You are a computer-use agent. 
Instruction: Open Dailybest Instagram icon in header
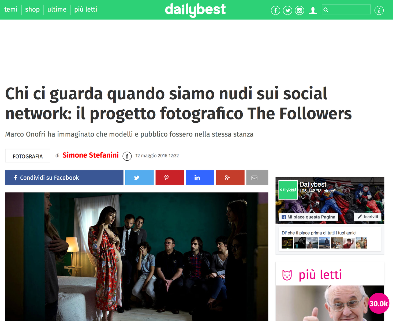tap(300, 10)
